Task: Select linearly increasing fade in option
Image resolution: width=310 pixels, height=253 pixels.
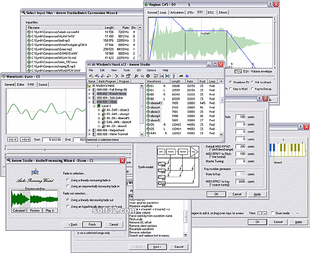Action: tap(68, 180)
